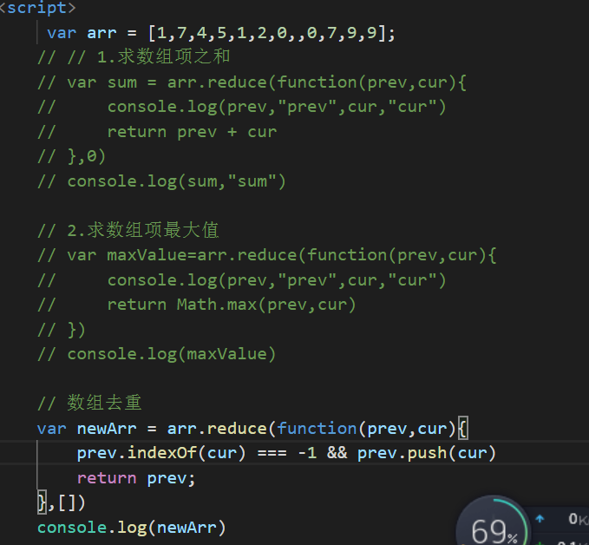589x545 pixels.
Task: Click the 69% floating performance widget
Action: (x=493, y=522)
